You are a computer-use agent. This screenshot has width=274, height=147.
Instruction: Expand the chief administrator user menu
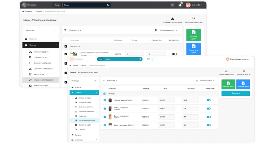tap(239, 59)
